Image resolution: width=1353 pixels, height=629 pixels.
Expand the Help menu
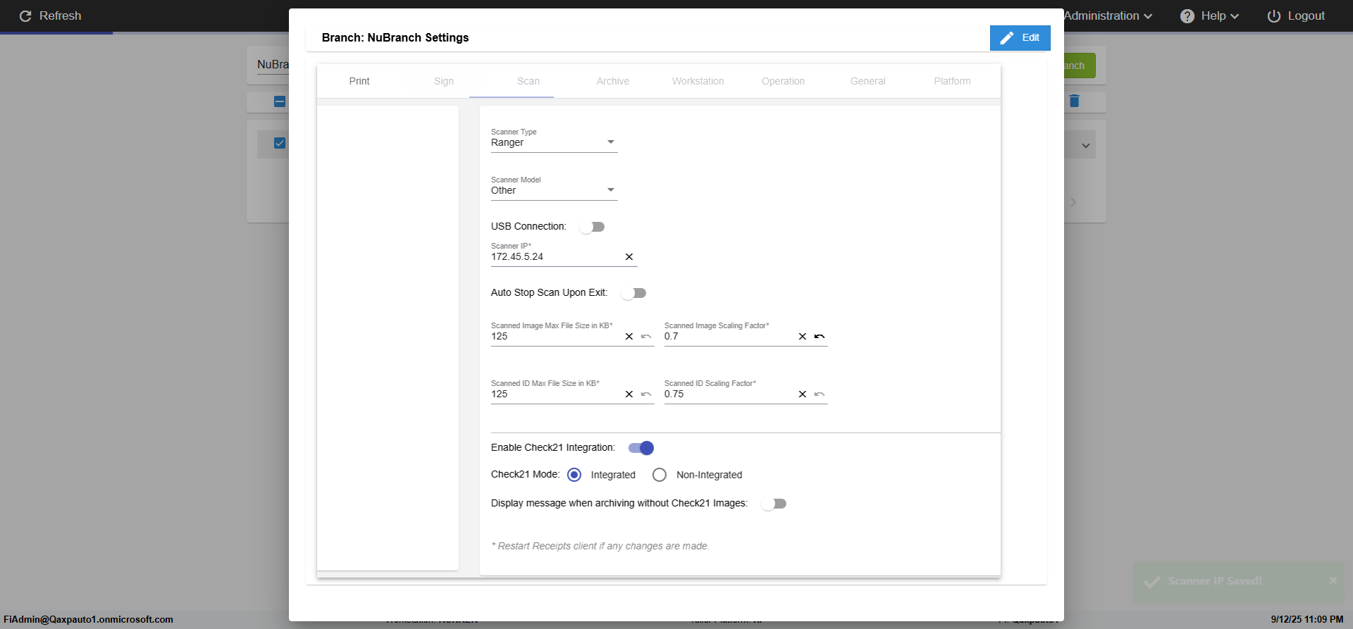click(x=1209, y=15)
